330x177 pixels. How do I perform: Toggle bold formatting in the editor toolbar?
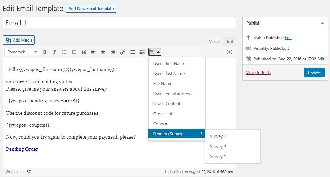coord(45,52)
